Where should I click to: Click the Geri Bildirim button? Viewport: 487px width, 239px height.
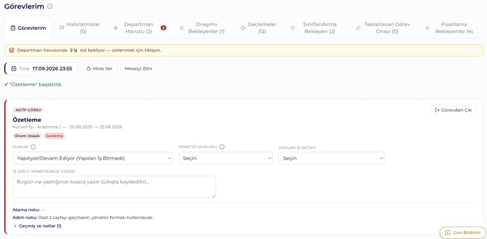[x=462, y=232]
